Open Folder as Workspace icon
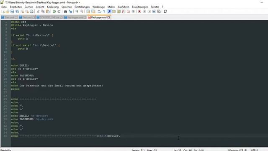Image resolution: width=268 pixels, height=151 pixels. click(x=129, y=11)
